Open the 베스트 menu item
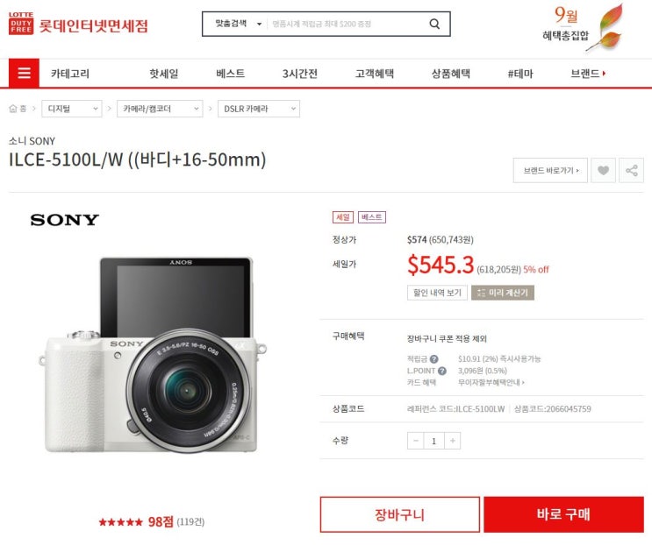 click(231, 74)
